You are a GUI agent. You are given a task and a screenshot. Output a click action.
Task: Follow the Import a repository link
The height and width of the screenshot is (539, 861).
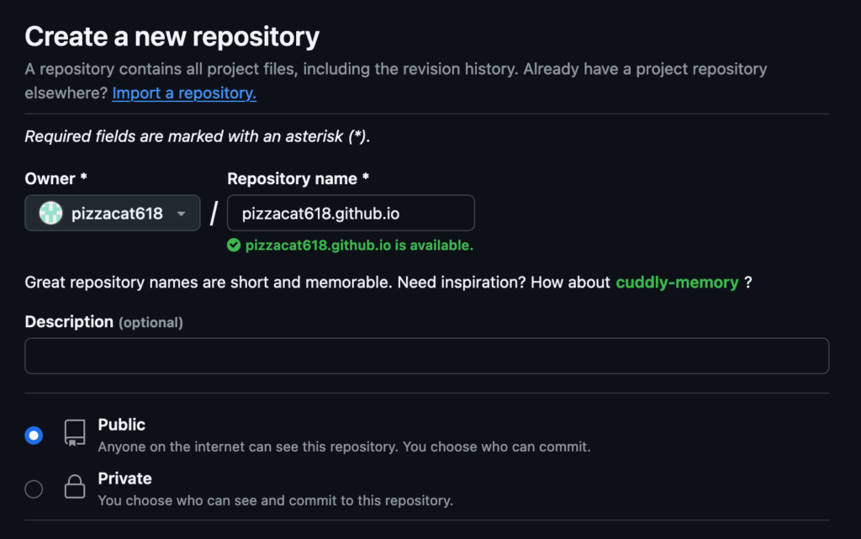[x=184, y=92]
